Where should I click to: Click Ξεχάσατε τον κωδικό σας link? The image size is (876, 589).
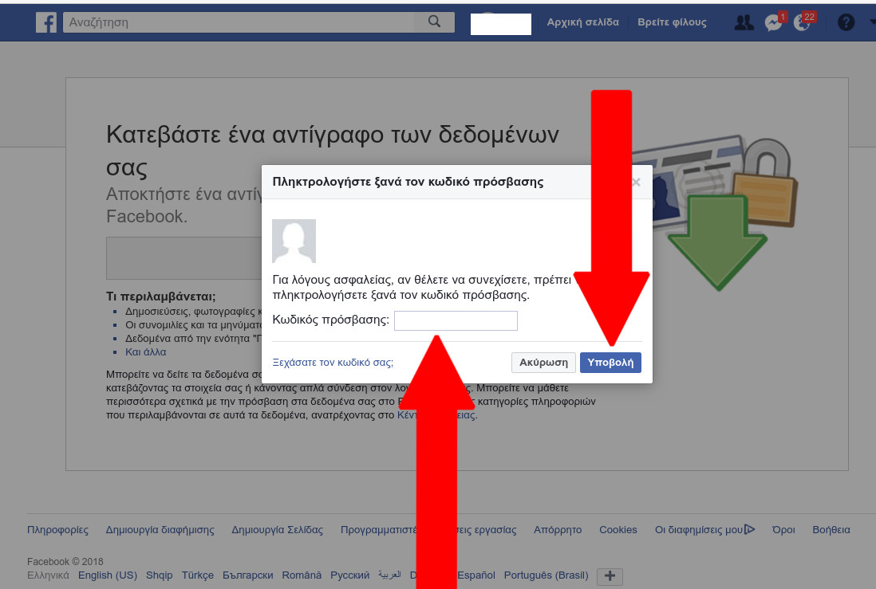(x=333, y=362)
